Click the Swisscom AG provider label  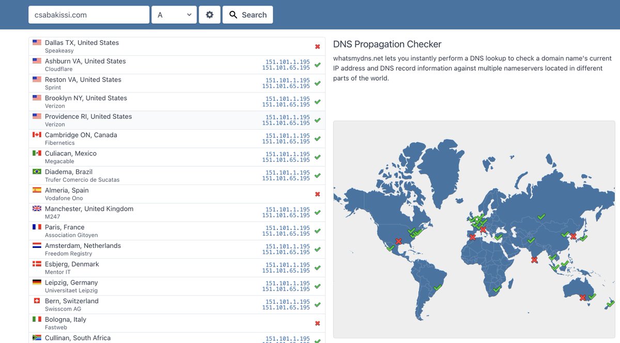63,309
